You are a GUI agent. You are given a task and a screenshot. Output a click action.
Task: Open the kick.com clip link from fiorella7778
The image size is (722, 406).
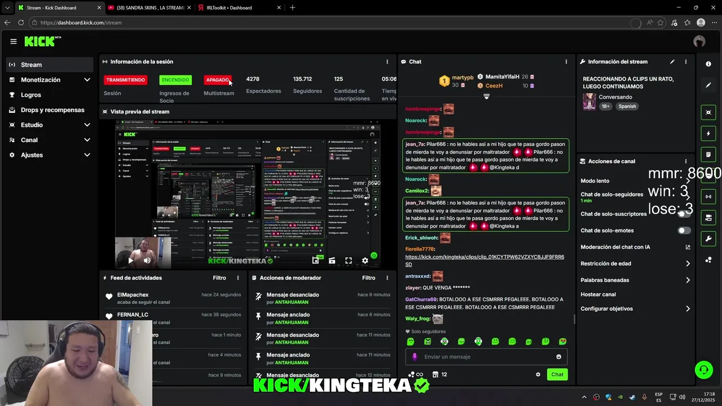(x=485, y=261)
